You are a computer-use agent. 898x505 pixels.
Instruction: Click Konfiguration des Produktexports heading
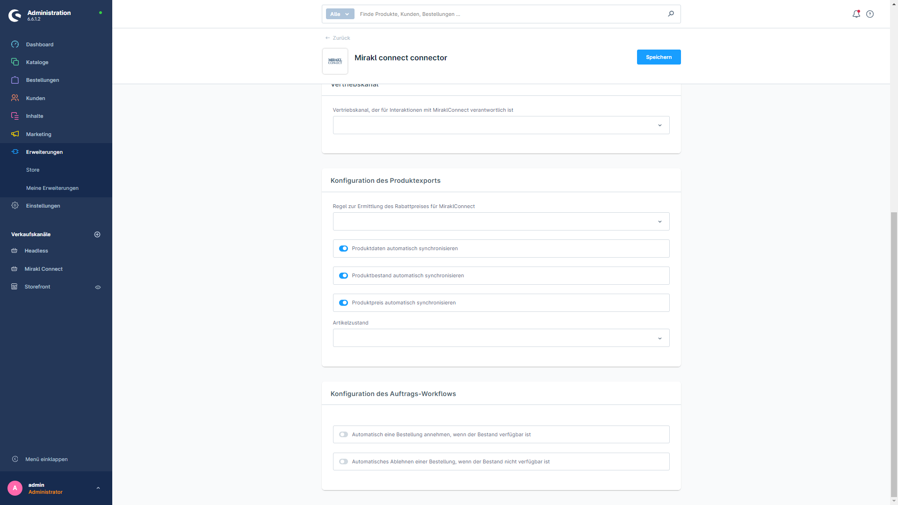pos(385,180)
